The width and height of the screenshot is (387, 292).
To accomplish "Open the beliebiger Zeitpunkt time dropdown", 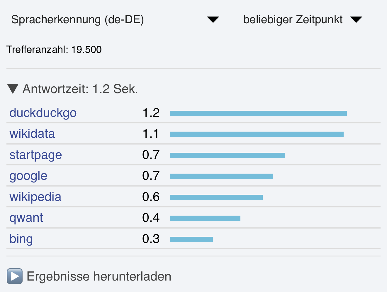I will tap(302, 20).
